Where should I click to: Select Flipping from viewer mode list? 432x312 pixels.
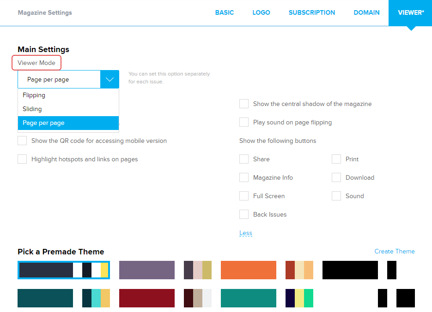(x=34, y=95)
